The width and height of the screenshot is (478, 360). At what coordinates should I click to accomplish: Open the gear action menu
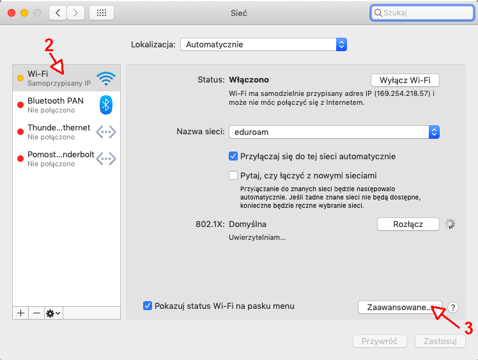point(53,313)
